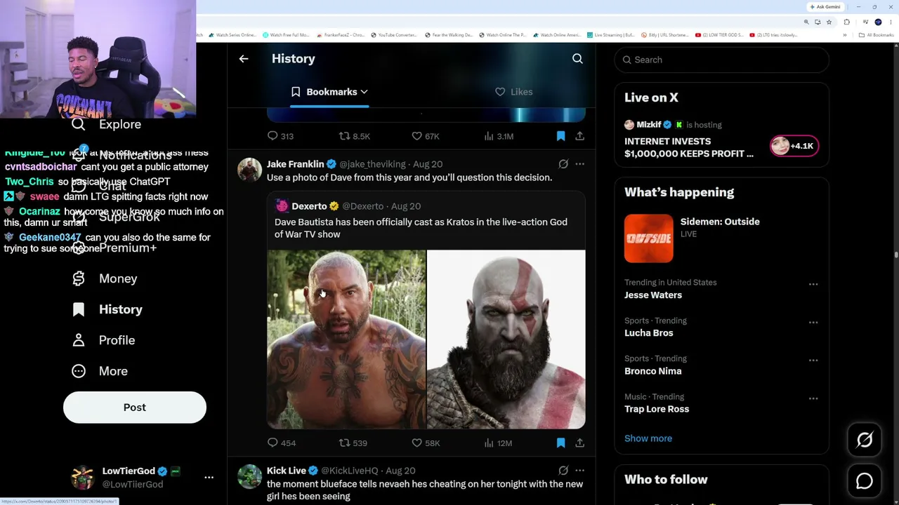Open the LOW TIER GOD YouTube bookmark
Viewport: 899px width, 505px height.
[x=719, y=35]
